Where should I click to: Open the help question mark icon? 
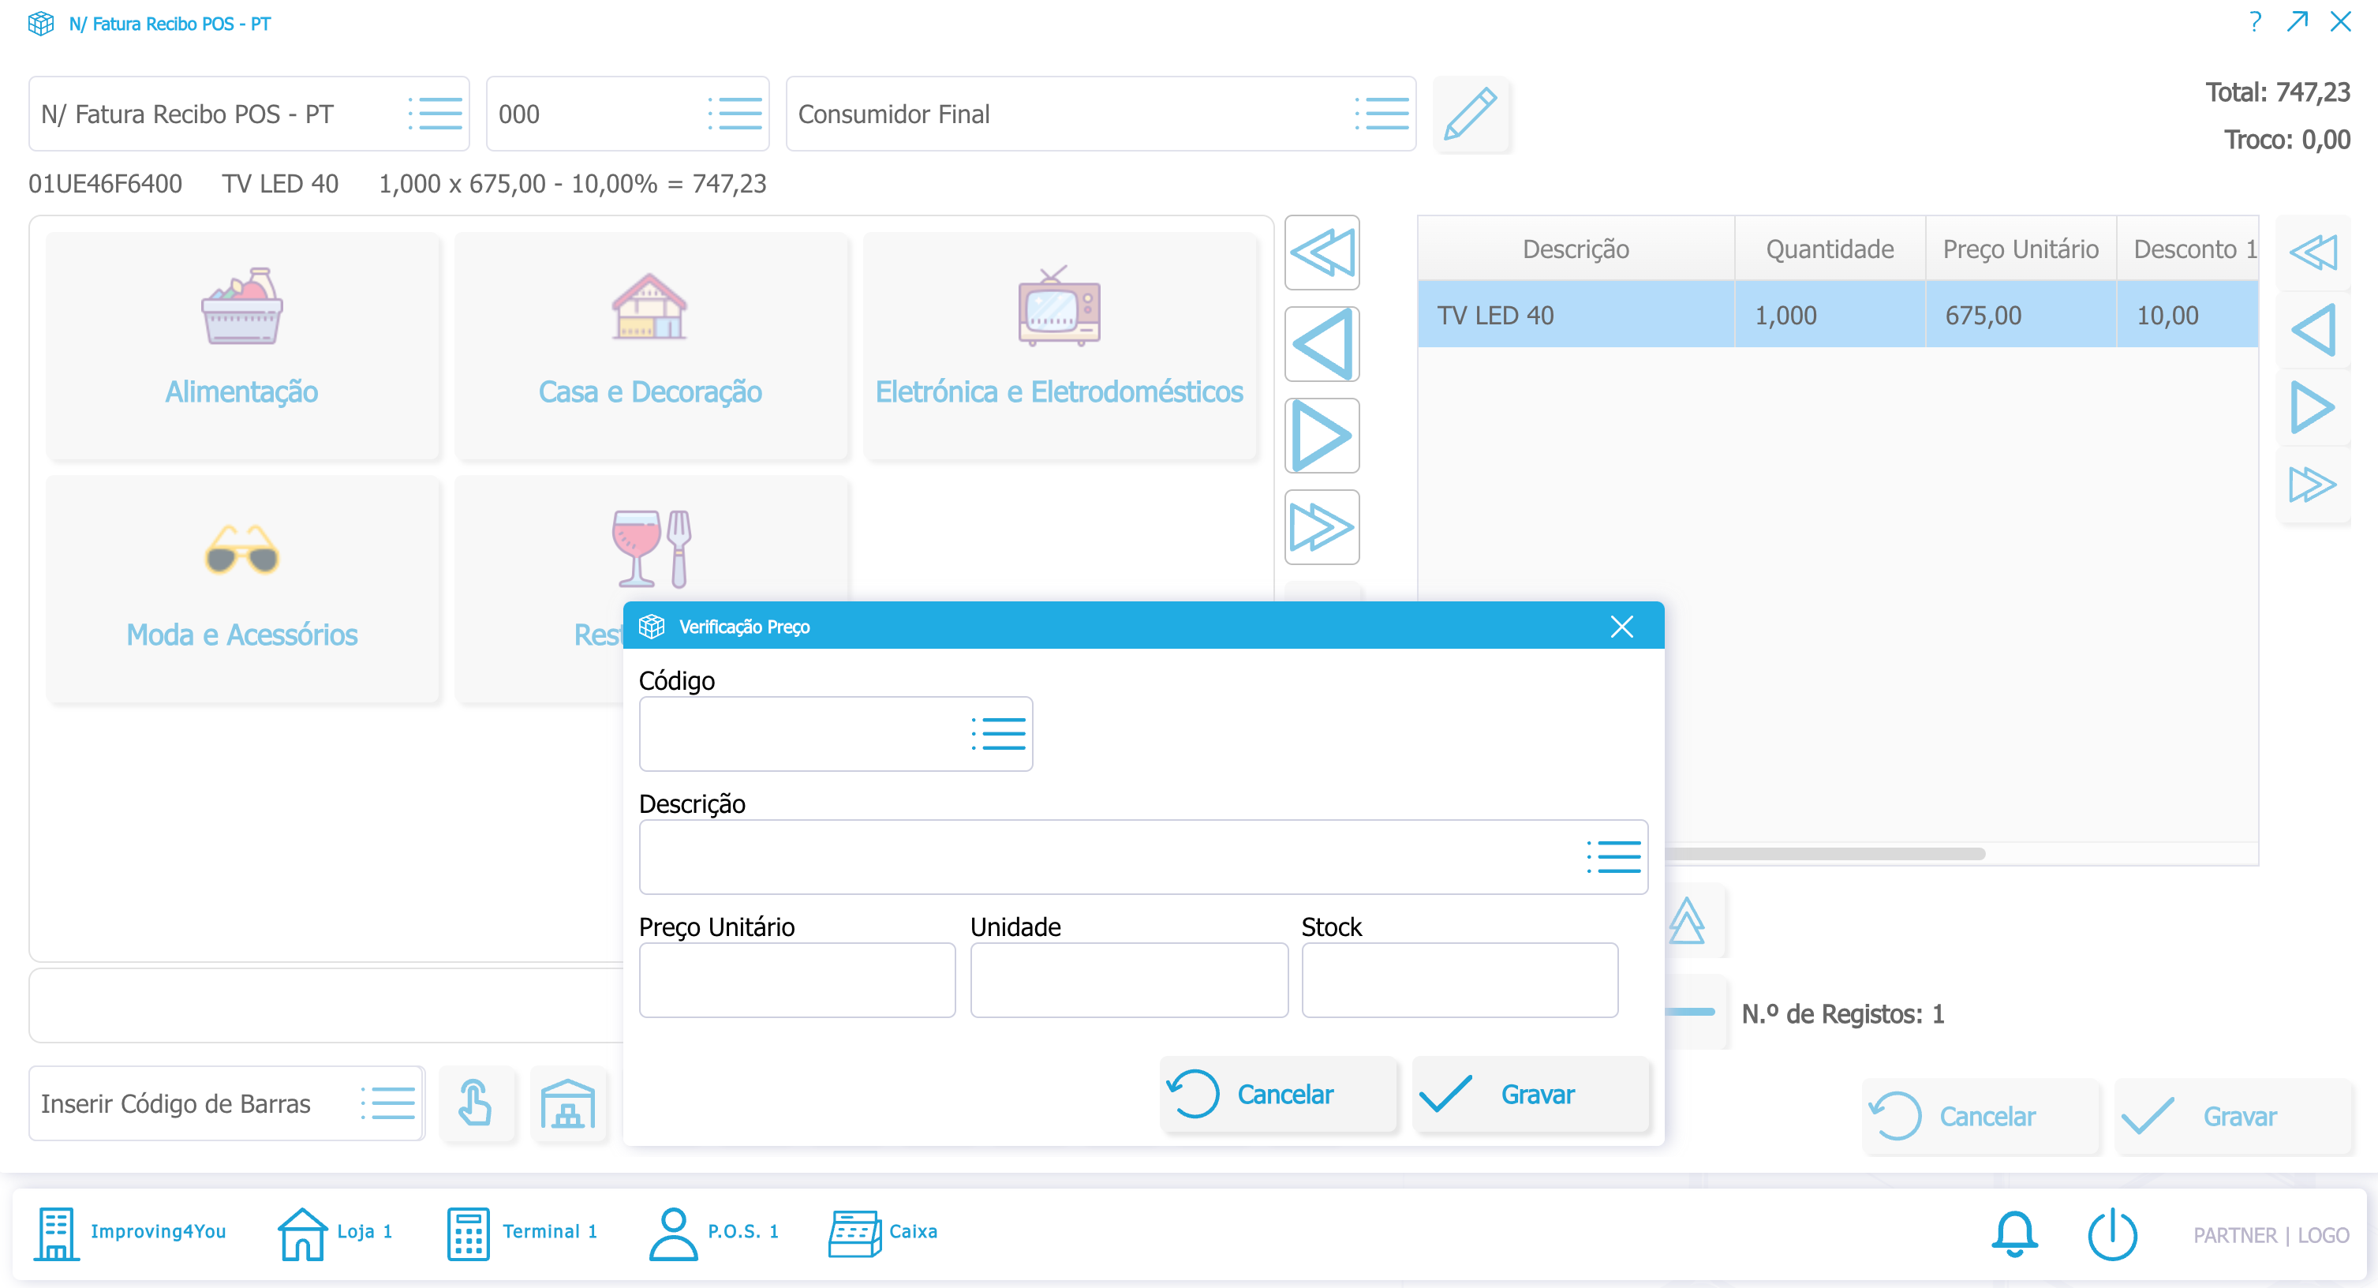click(2254, 22)
